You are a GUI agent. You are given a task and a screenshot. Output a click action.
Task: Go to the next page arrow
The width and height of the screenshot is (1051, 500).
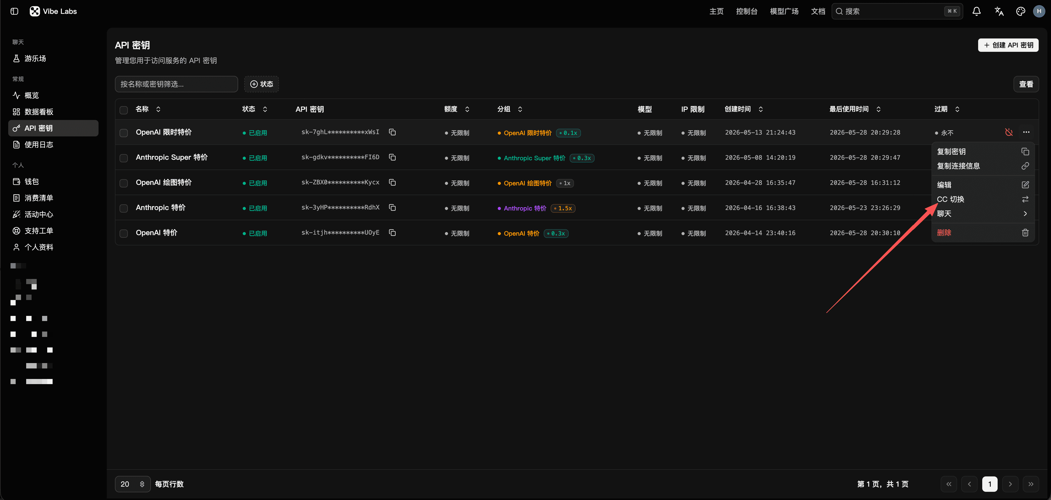pos(1010,484)
